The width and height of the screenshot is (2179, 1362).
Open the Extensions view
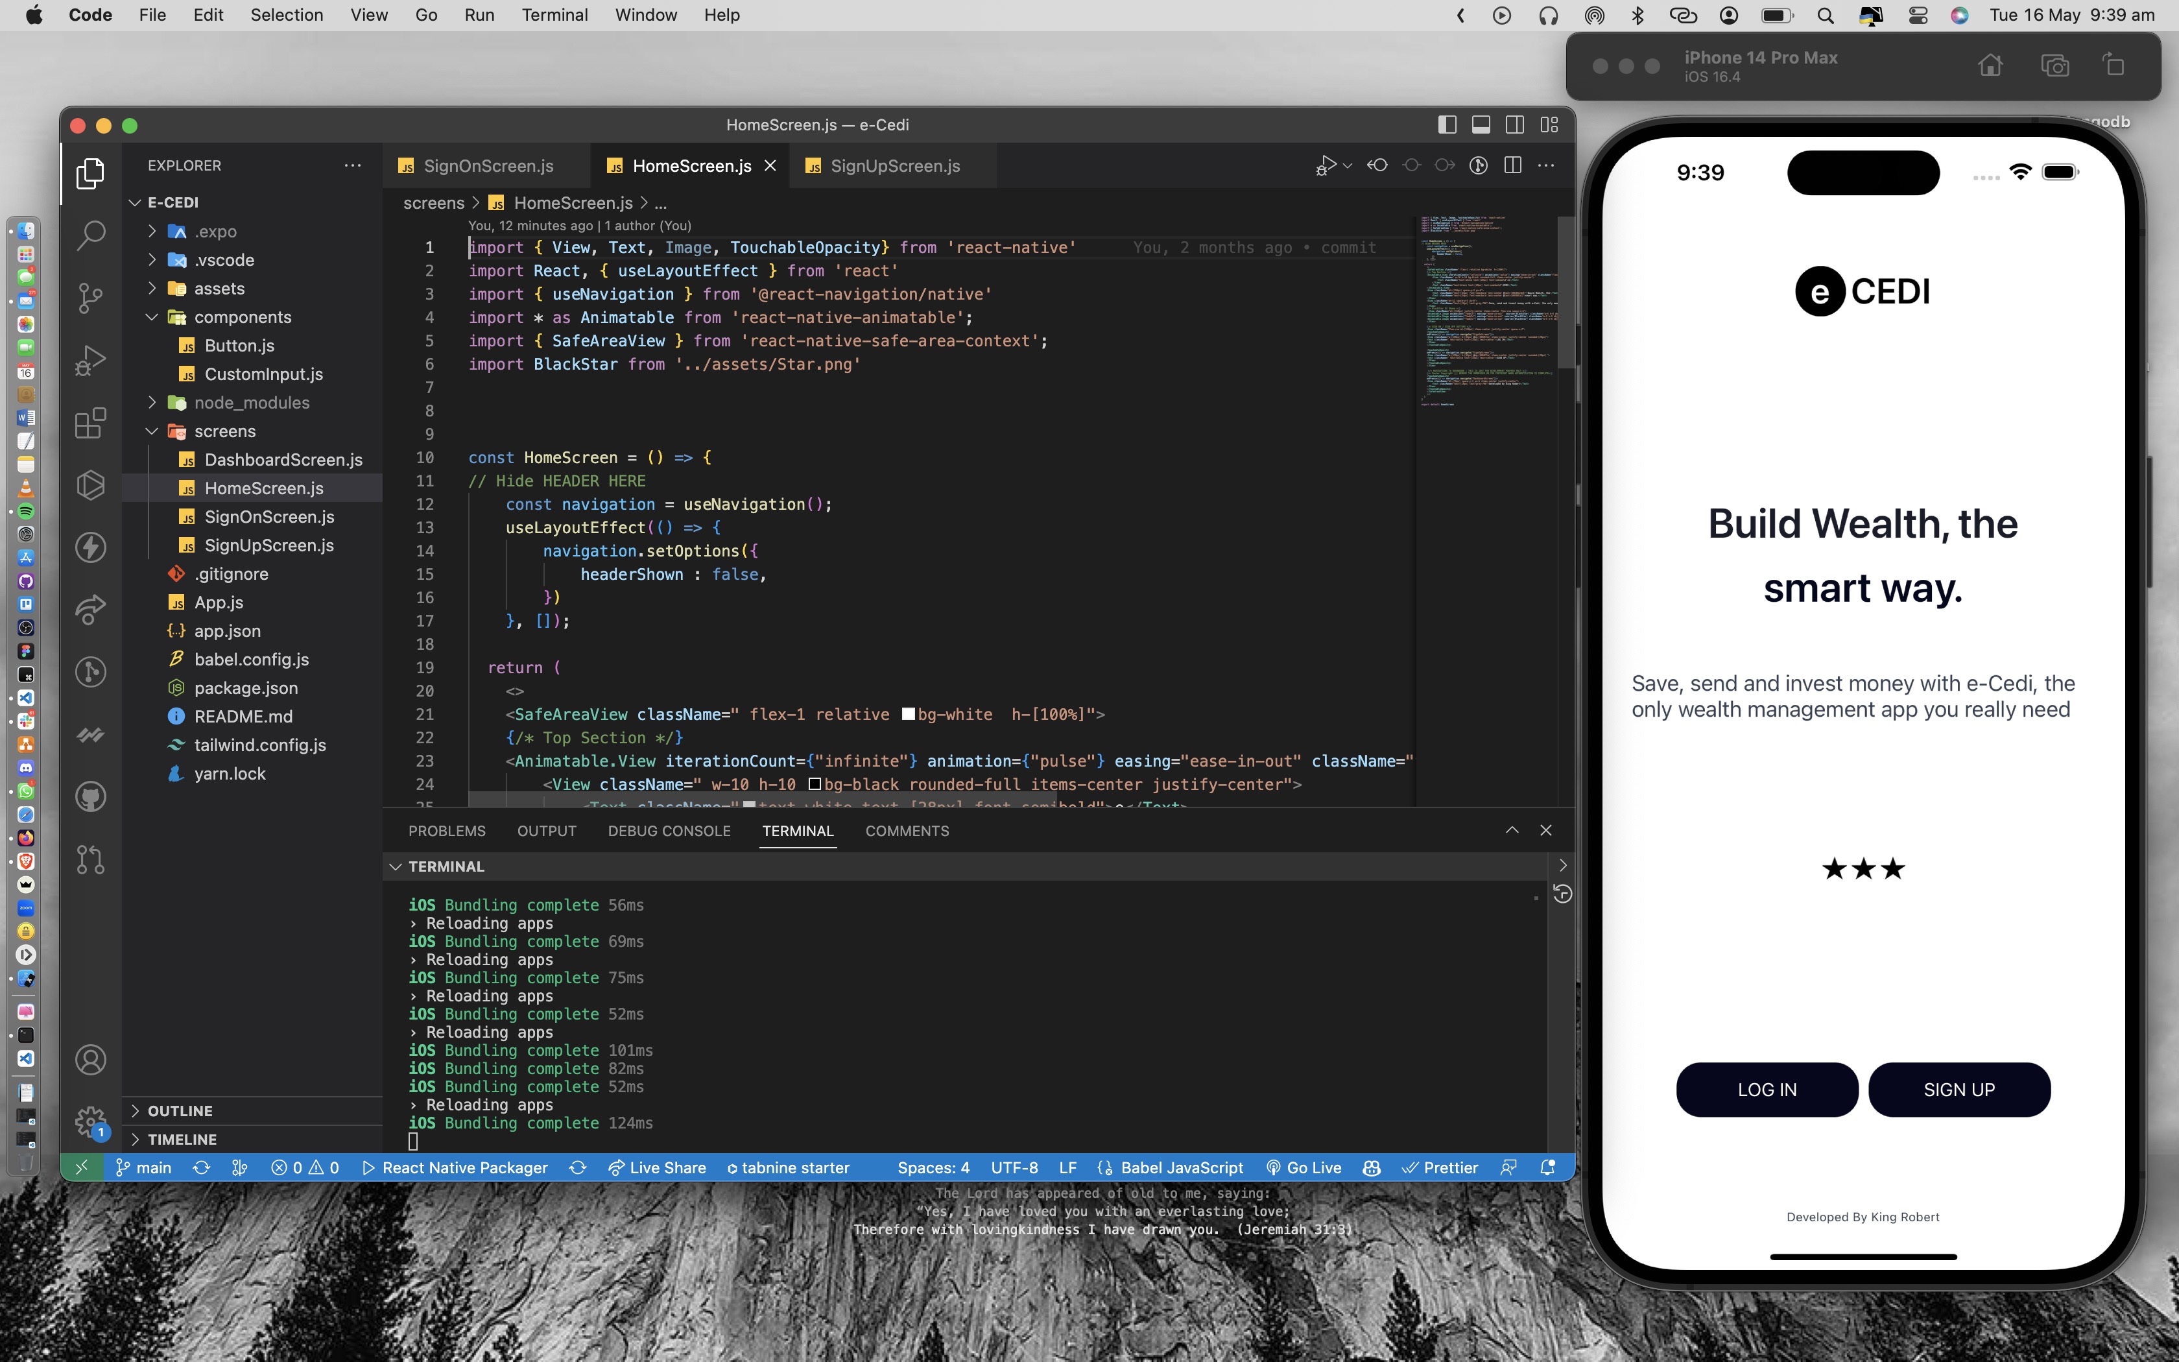90,422
